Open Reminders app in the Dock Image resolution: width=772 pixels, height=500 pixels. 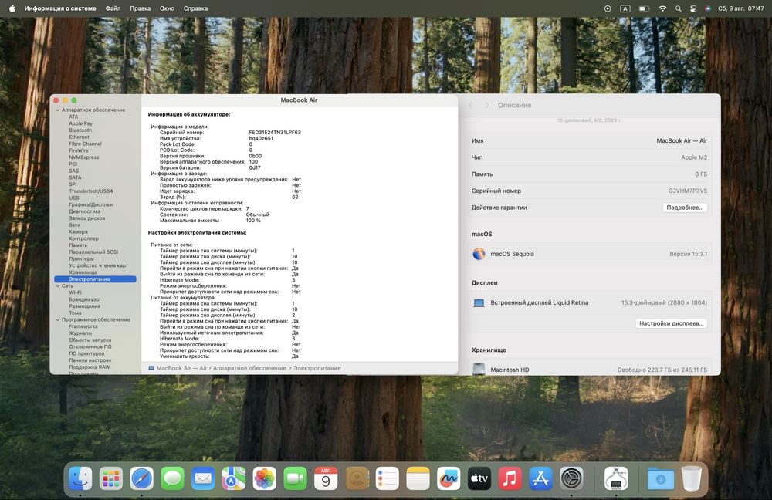(x=387, y=478)
